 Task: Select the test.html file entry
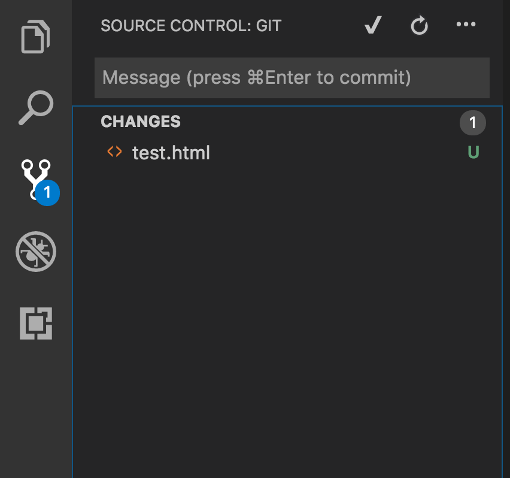click(171, 153)
